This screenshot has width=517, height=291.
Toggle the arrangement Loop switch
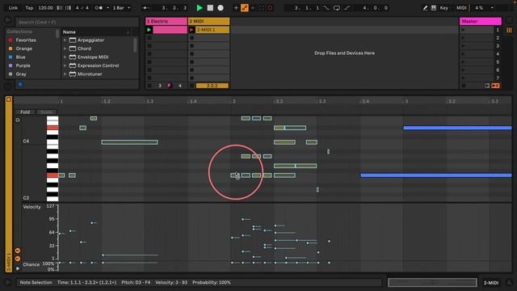pyautogui.click(x=336, y=7)
